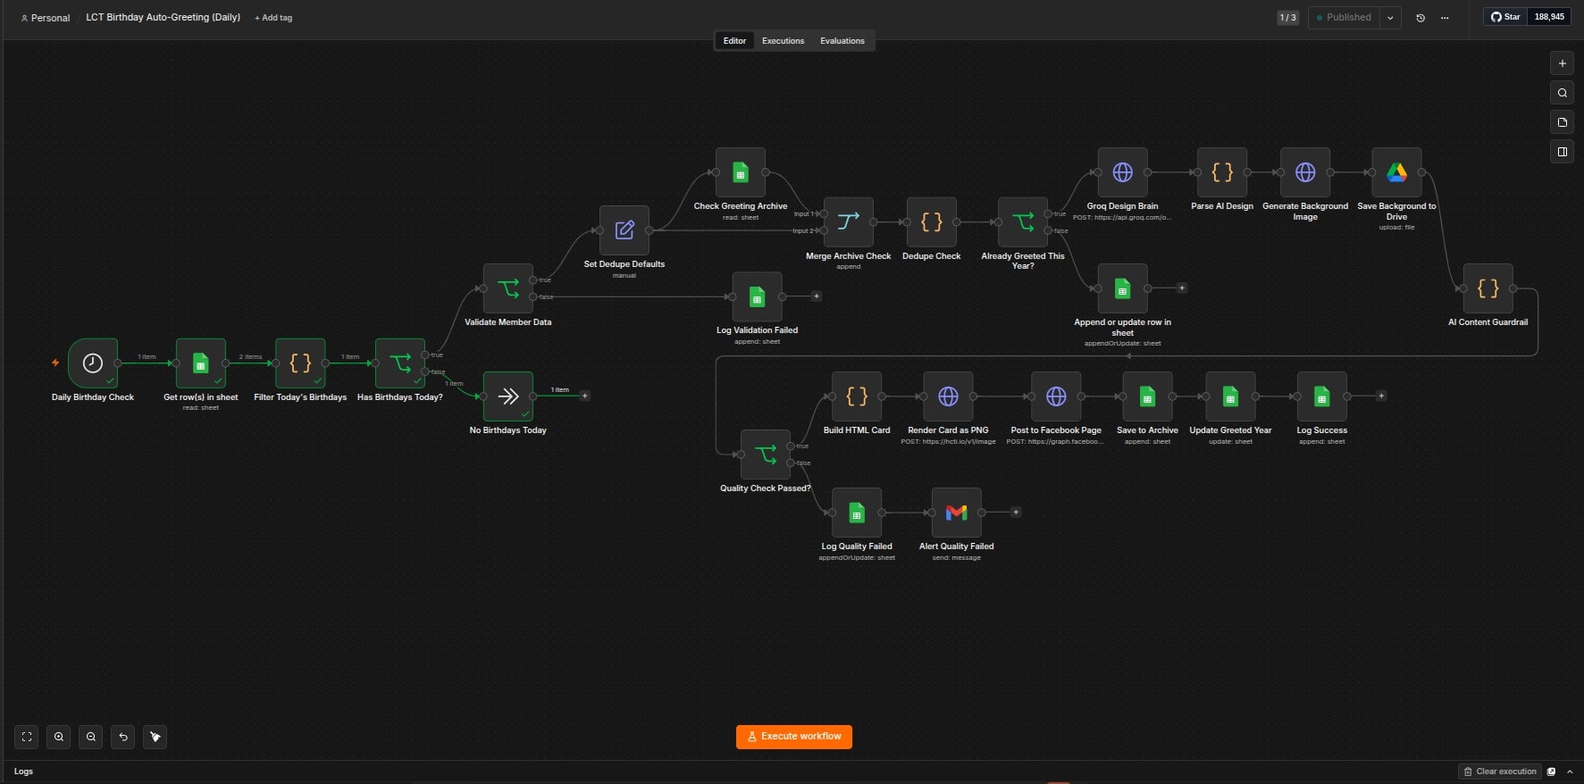This screenshot has height=784, width=1584.
Task: Open workflow version history
Action: [x=1421, y=18]
